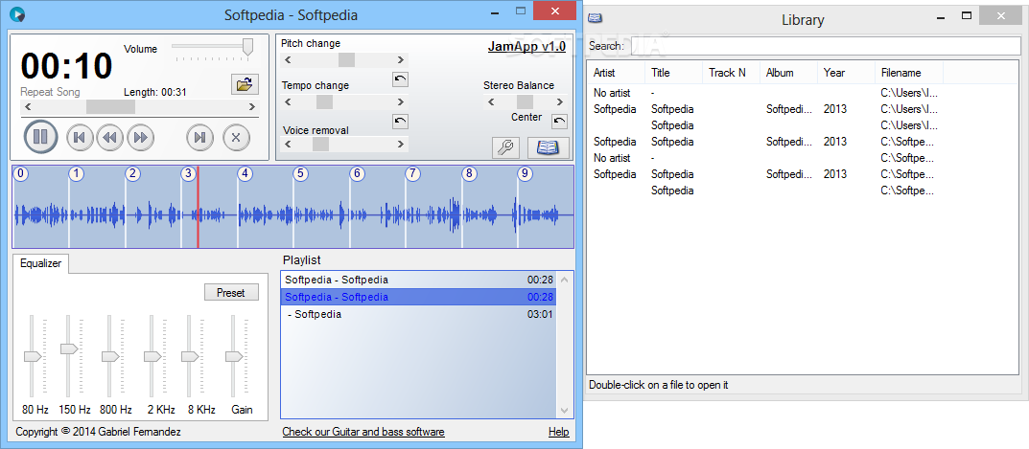Click right arrow of song position scrollbar

(251, 106)
